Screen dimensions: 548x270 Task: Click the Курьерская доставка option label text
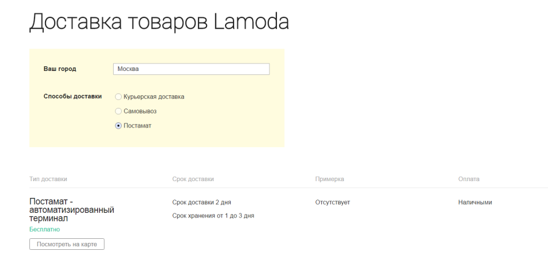click(x=154, y=97)
